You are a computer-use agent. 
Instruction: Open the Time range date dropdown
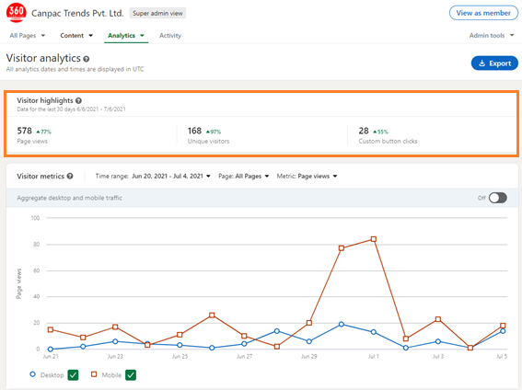171,177
